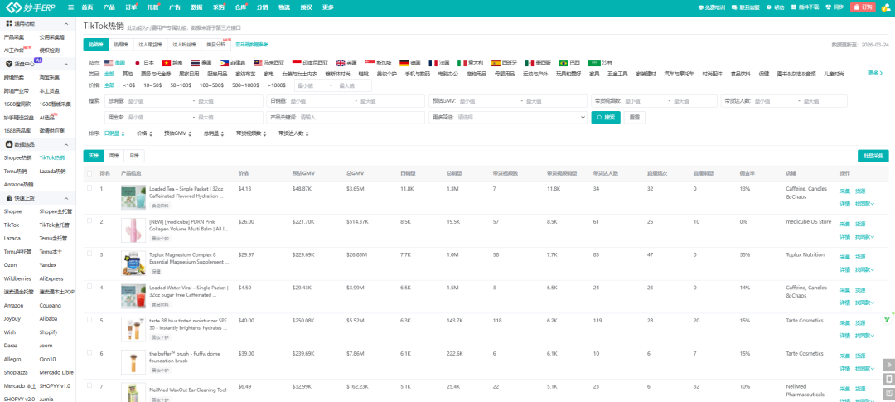The height and width of the screenshot is (402, 895).
Task: Open the user avatar icon at top right
Action: pos(885,7)
